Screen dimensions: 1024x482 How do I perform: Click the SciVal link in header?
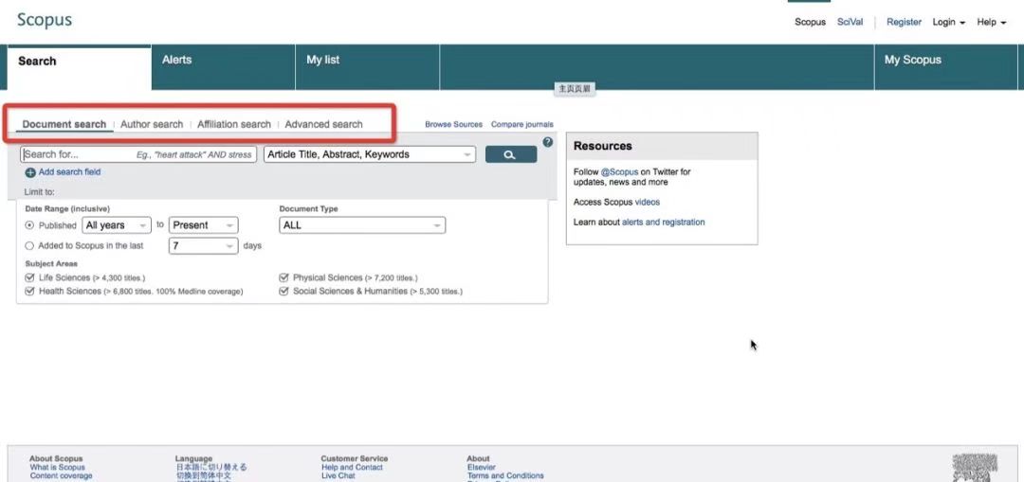[850, 22]
